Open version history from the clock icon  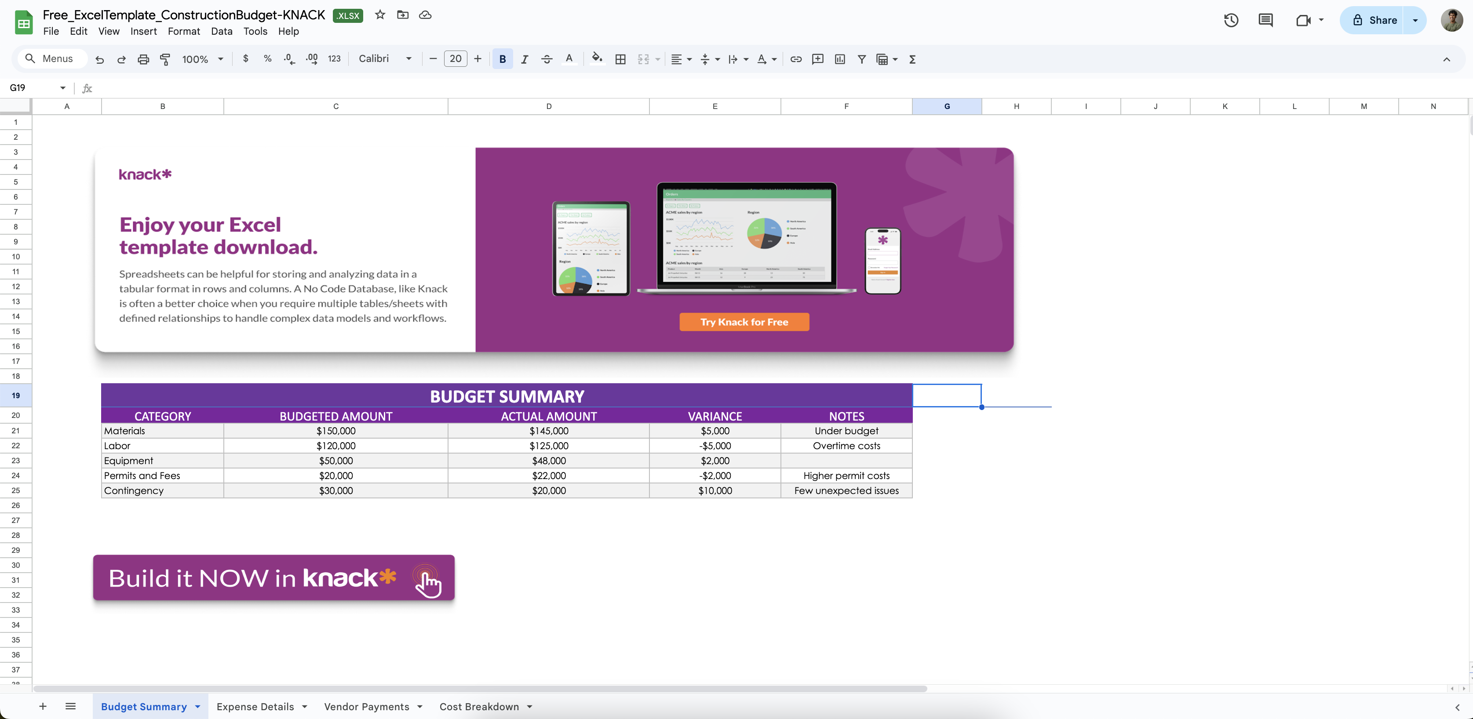pos(1231,20)
